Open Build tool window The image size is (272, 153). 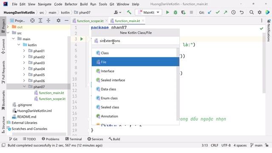(114, 139)
